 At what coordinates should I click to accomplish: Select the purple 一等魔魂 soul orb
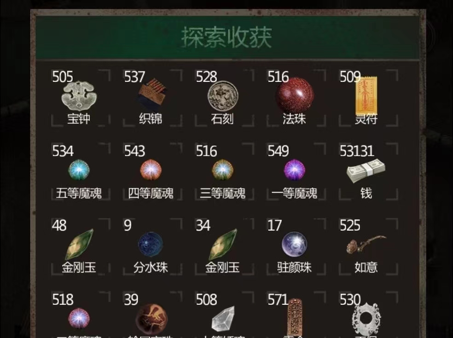(x=294, y=170)
